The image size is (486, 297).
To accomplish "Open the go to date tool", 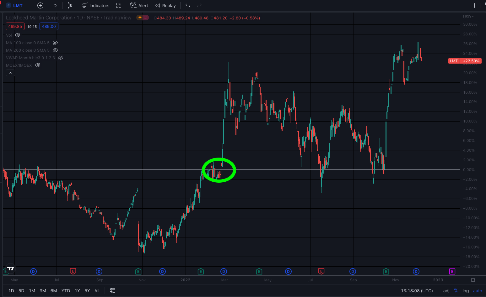I will click(x=113, y=291).
